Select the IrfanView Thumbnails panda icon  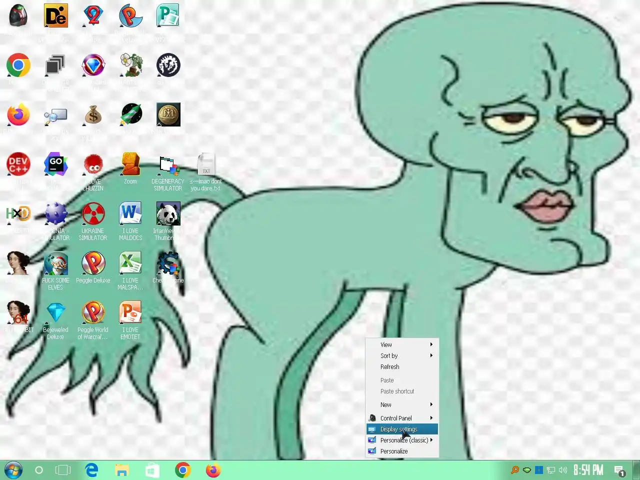tap(168, 214)
